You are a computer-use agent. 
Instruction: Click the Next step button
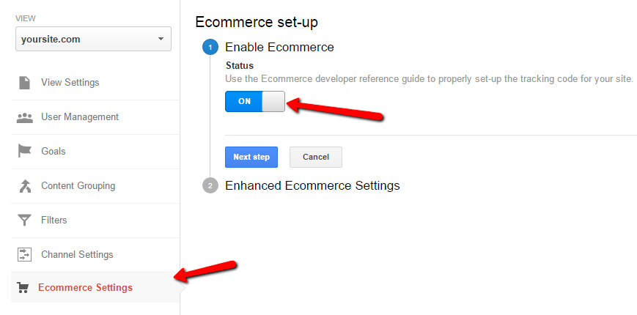coord(251,157)
